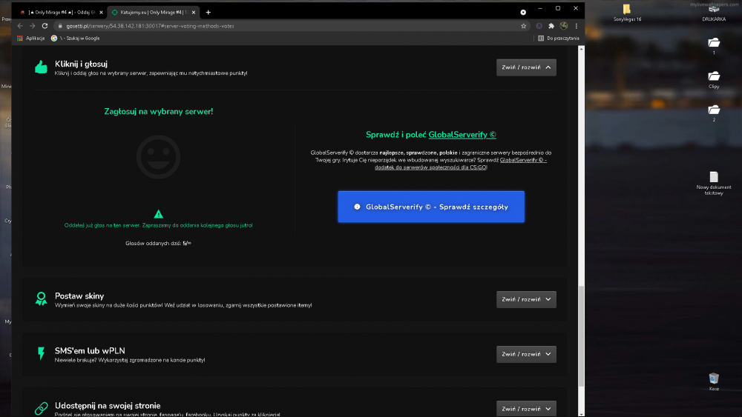Open a new tab with the plus button
The height and width of the screenshot is (417, 742).
pos(209,13)
